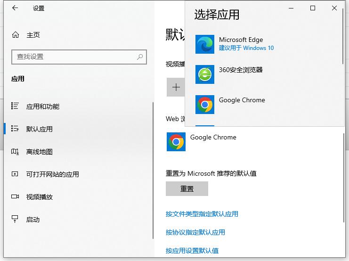Click 建议用于 Windows 10 recommendation text
This screenshot has height=261, width=349.
coord(246,48)
